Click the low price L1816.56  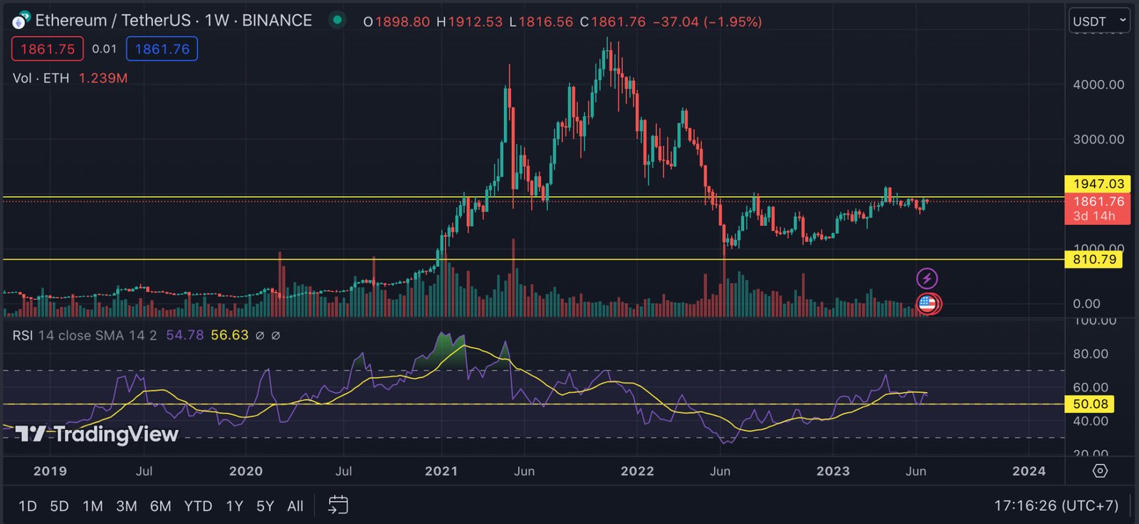(541, 22)
